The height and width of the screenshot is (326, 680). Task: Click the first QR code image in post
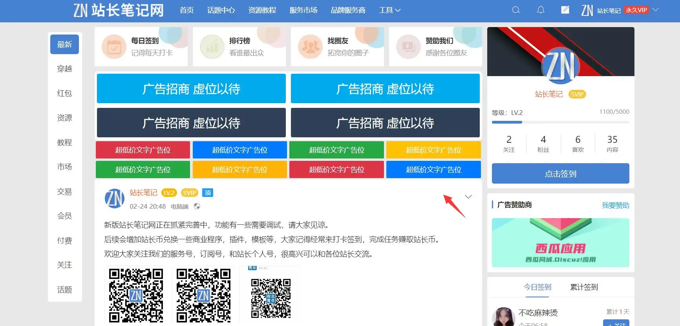(136, 295)
